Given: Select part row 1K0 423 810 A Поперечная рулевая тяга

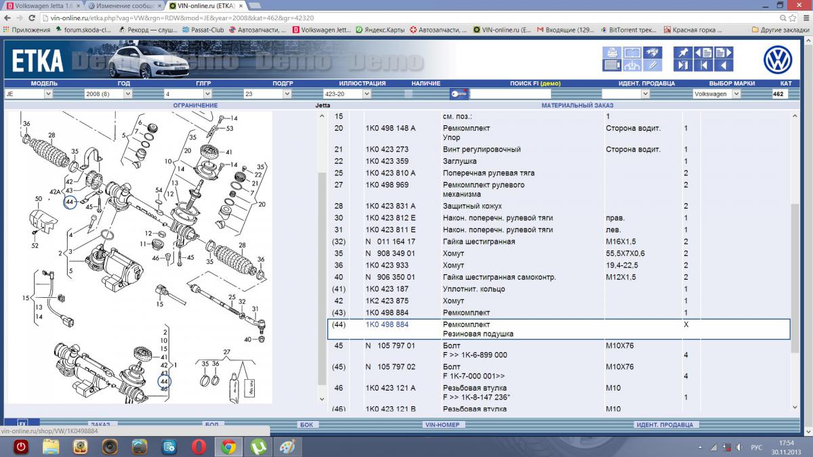Looking at the screenshot, I should pos(559,173).
